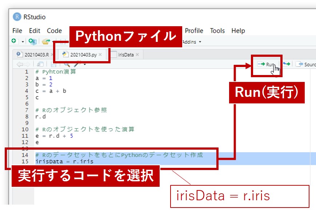Open the Profile menu
The height and width of the screenshot is (213, 316).
click(194, 31)
